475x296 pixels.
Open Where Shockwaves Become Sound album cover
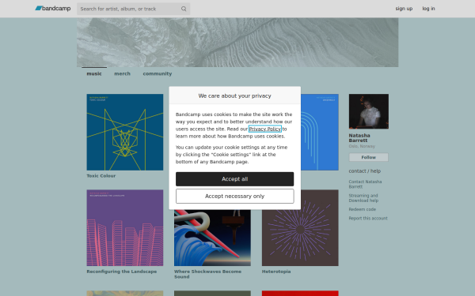click(212, 238)
